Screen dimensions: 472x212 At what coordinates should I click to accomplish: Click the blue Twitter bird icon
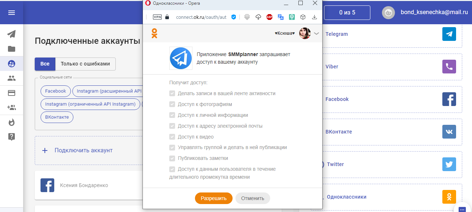click(x=449, y=164)
